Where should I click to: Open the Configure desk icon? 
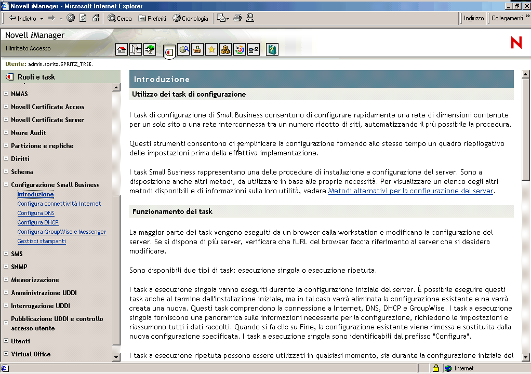197,50
